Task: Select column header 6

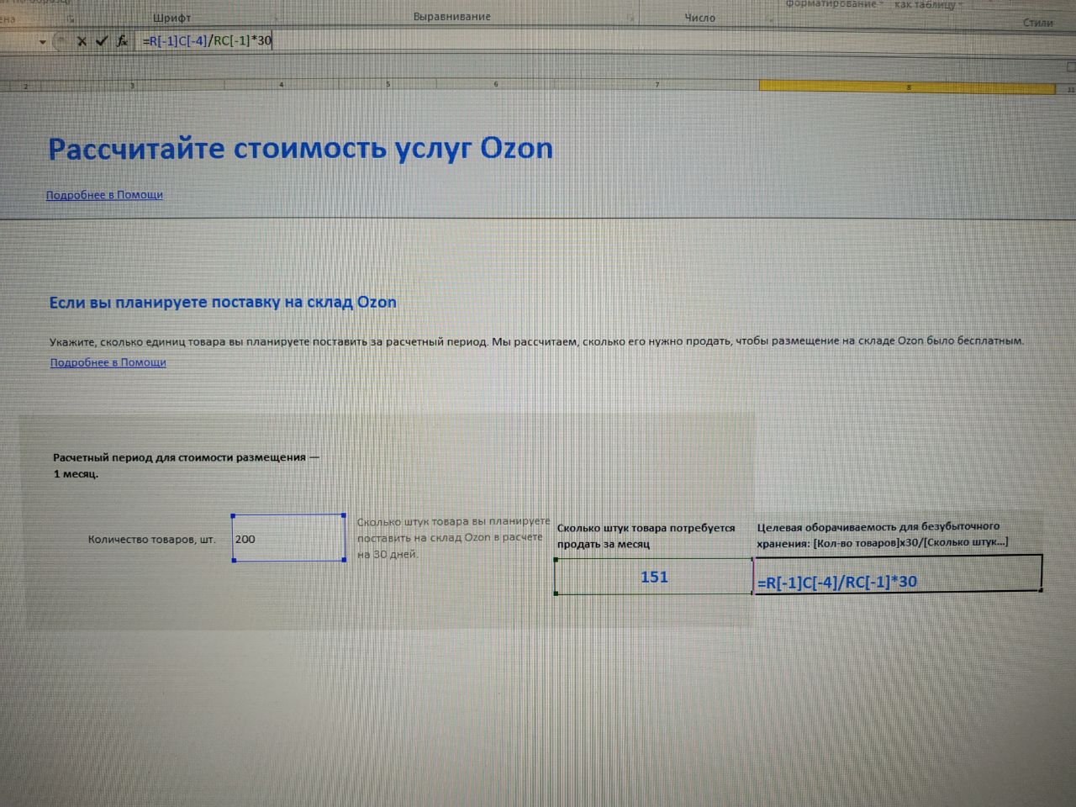Action: pyautogui.click(x=496, y=85)
